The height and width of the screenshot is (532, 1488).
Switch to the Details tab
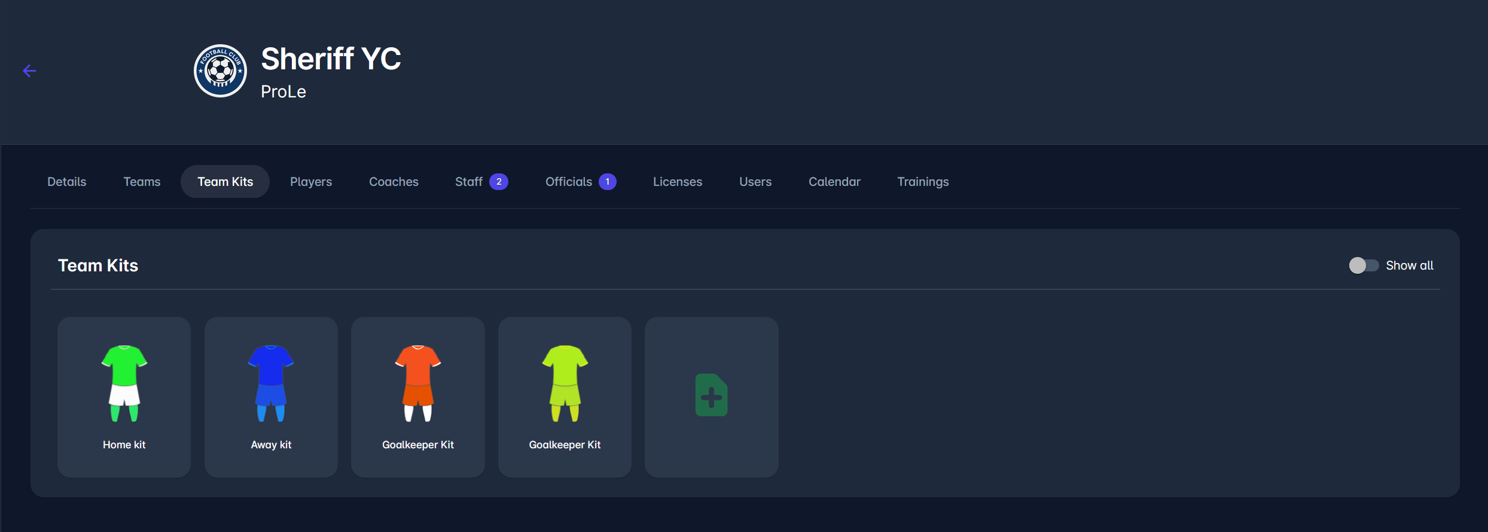67,182
